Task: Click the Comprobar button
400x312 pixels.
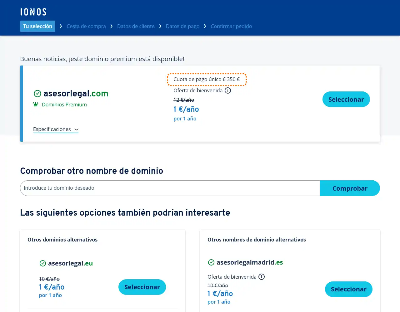Action: (x=350, y=188)
